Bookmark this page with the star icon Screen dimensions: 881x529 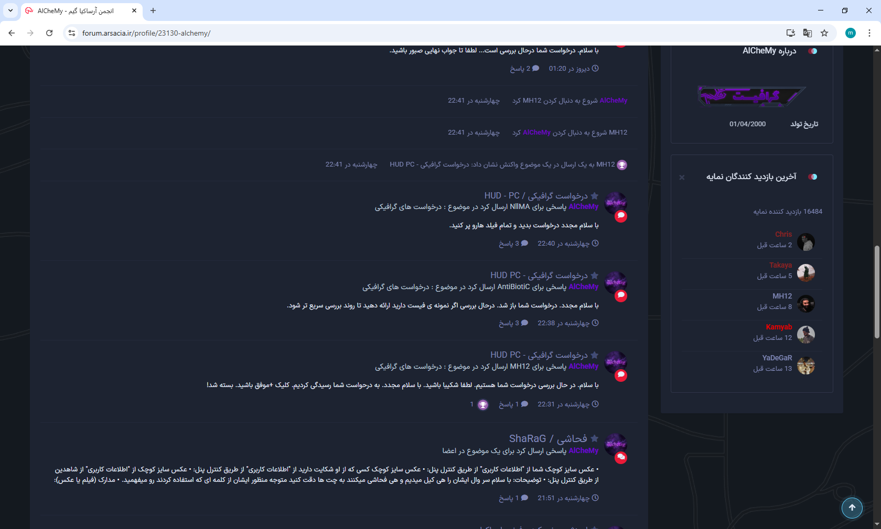(x=824, y=33)
